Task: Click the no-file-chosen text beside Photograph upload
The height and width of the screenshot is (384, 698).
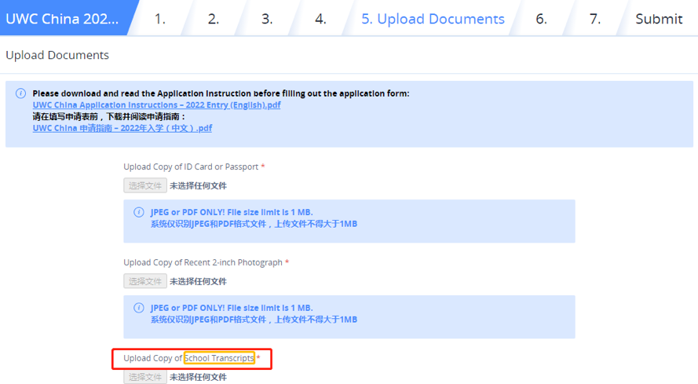Action: [198, 282]
